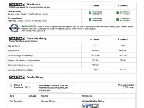
Task: Click the Detailed History heading
Action: (x=35, y=77)
